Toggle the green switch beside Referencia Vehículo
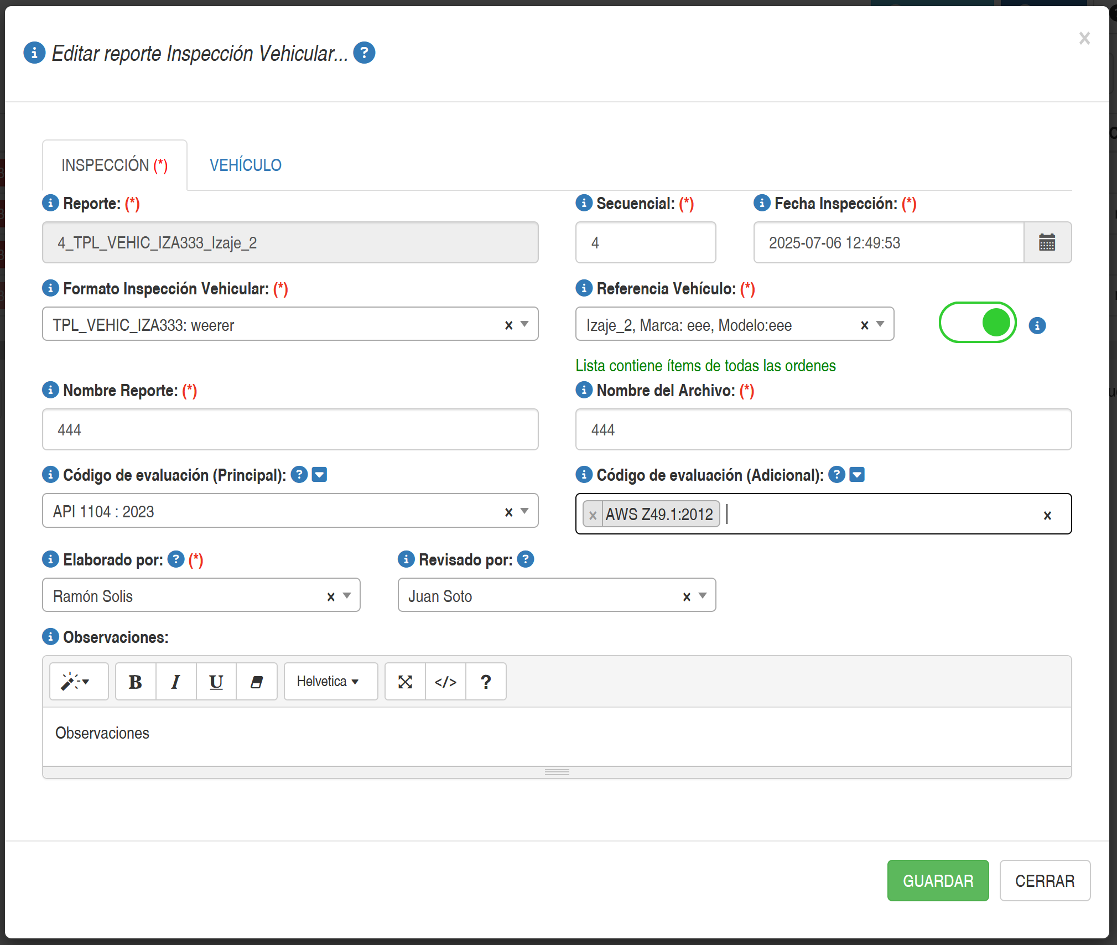 (x=977, y=323)
